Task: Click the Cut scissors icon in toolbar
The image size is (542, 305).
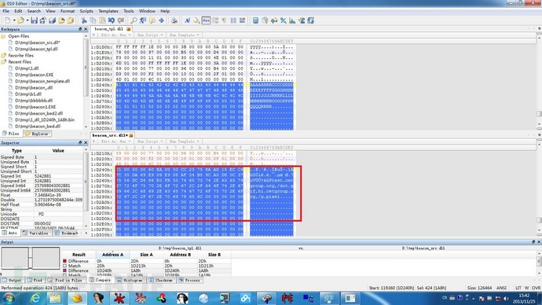Action: tap(83, 20)
